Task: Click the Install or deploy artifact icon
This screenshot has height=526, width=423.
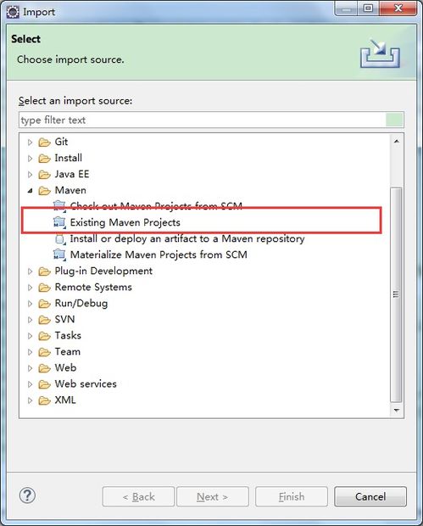Action: pyautogui.click(x=59, y=238)
